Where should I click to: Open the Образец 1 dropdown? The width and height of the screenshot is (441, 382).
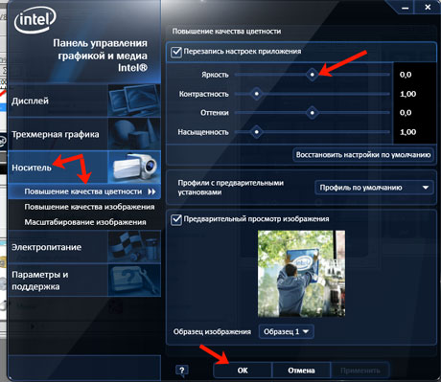pyautogui.click(x=287, y=331)
